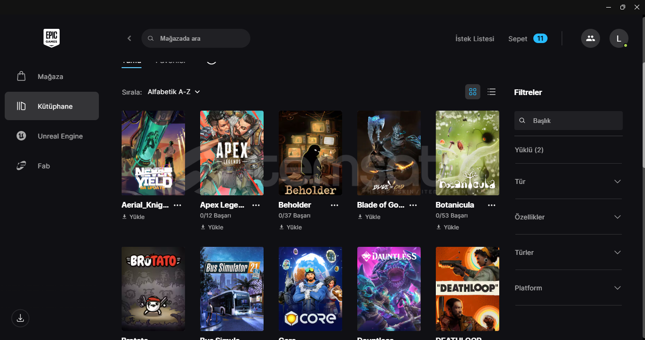The width and height of the screenshot is (645, 340).
Task: Open the L profile avatar
Action: 619,38
